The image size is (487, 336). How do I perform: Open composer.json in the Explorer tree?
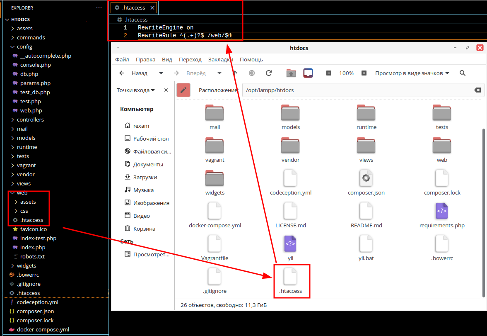(36, 312)
